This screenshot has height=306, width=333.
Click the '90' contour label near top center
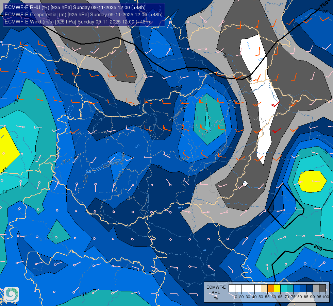(x=202, y=11)
